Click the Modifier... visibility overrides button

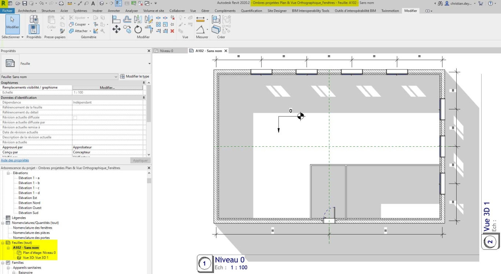(107, 88)
